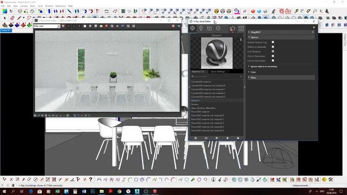The image size is (347, 195).
Task: Expand left panel arrow on Asset Editor edge
Action: (189, 87)
